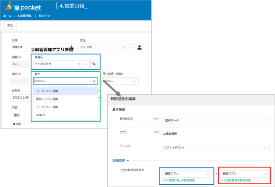Click 2.商談管理 app value

(170, 134)
